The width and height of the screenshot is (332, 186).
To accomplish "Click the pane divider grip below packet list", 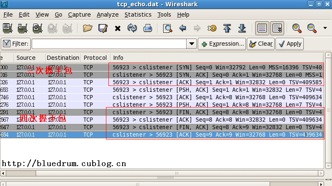I will (165, 178).
